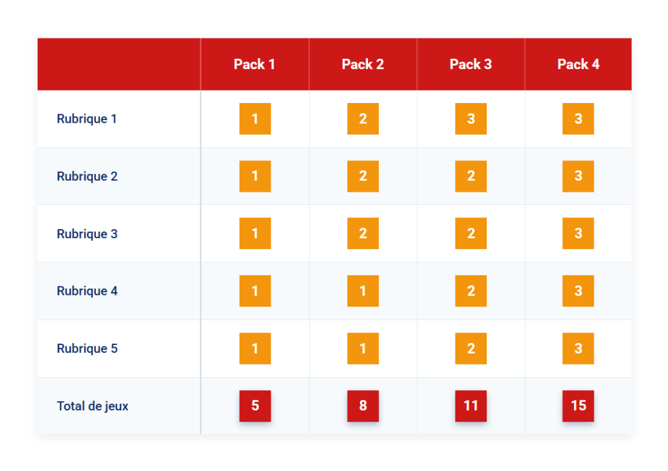
Task: Click the orange Rubrique 1 badge under Pack 3
Action: click(471, 119)
